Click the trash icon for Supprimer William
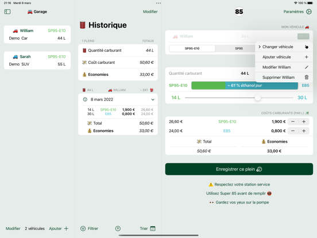Screen dimensions: 317x238 click(x=307, y=77)
